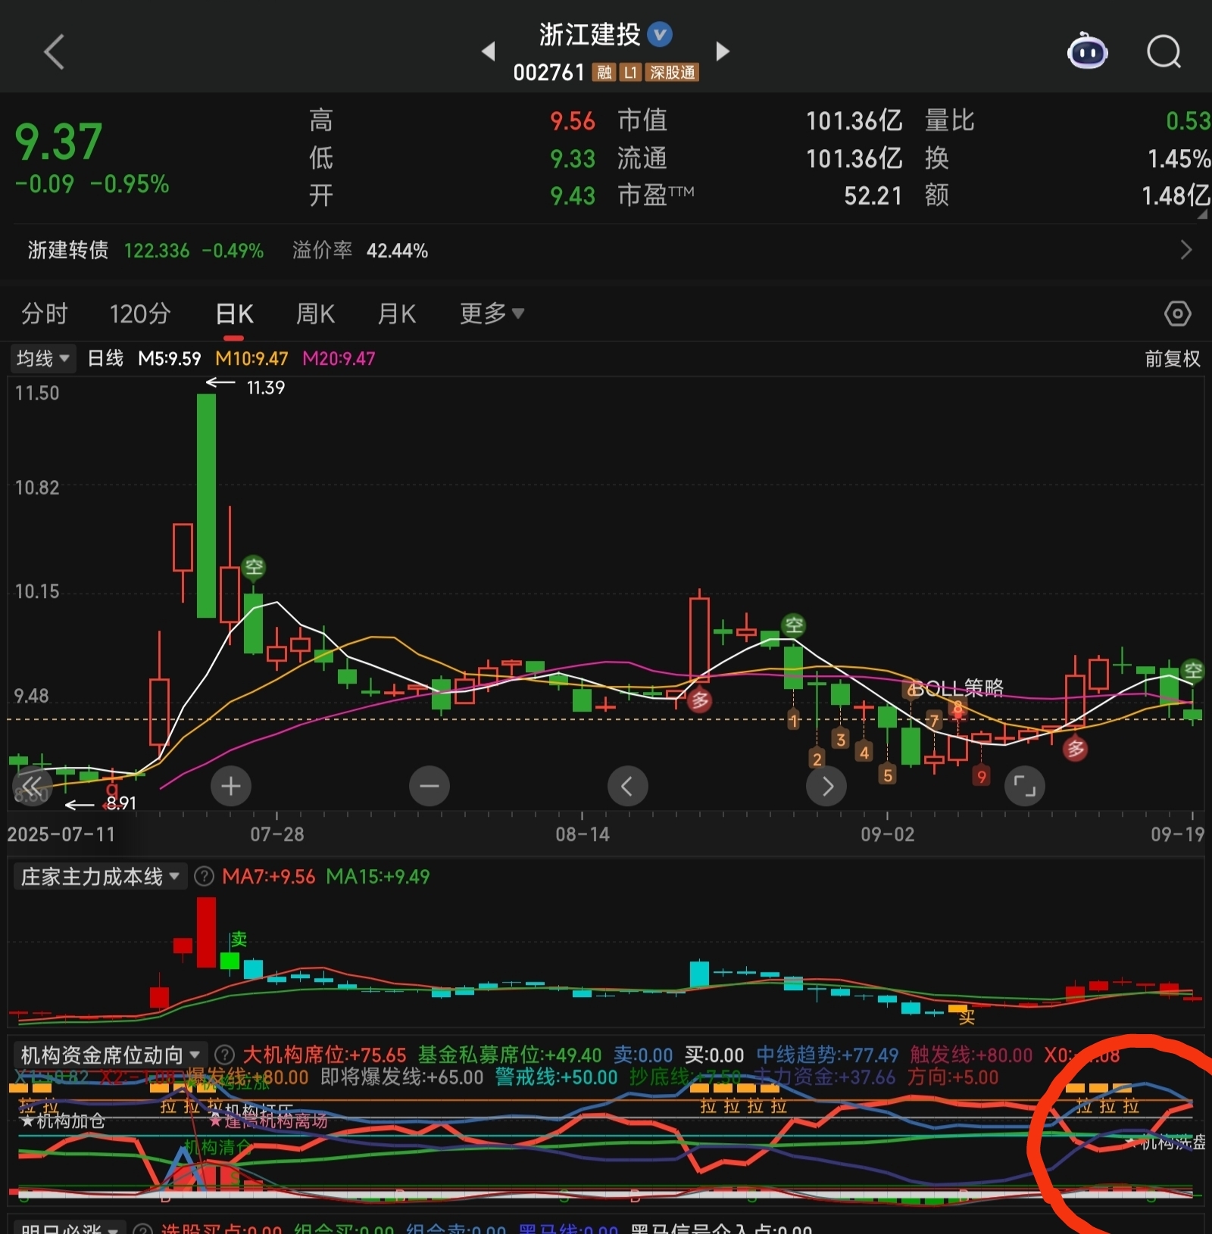Tap the 量比 0.53 field
Image resolution: width=1212 pixels, height=1234 pixels.
pos(1067,120)
